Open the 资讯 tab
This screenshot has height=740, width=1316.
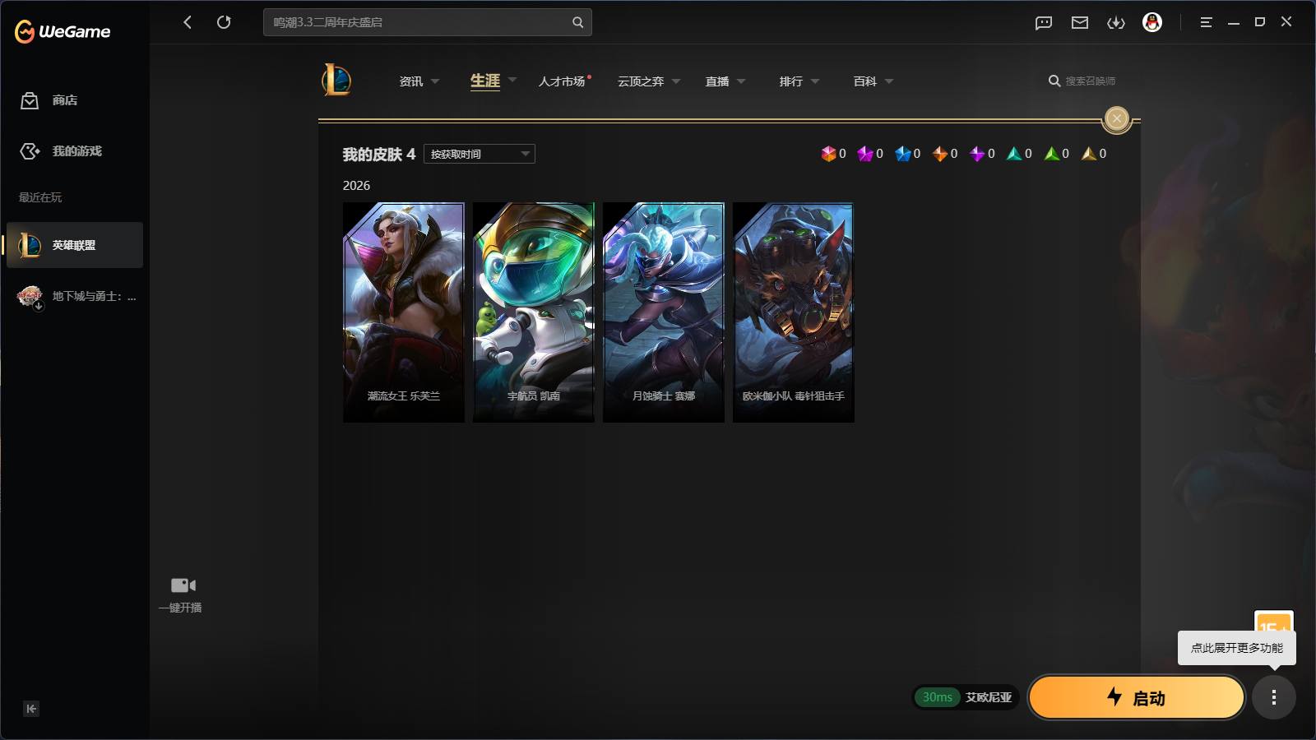click(411, 81)
